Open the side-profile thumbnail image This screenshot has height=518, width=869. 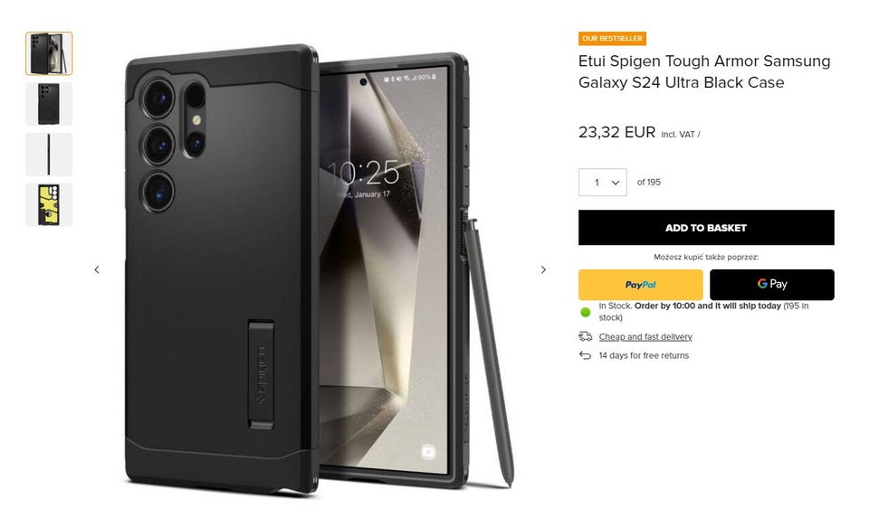click(49, 155)
